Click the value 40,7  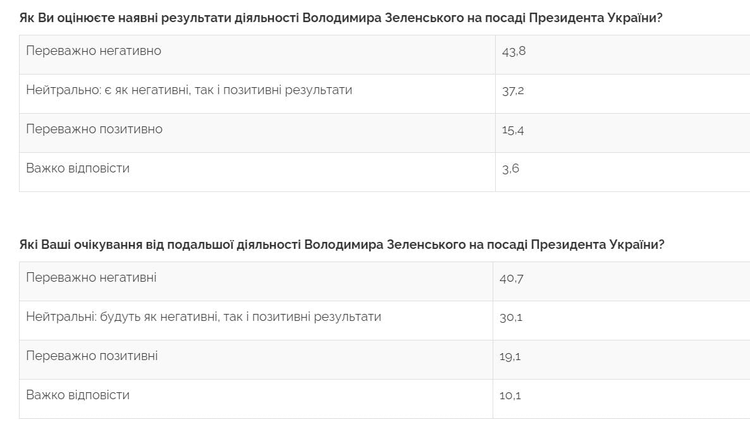pyautogui.click(x=511, y=278)
